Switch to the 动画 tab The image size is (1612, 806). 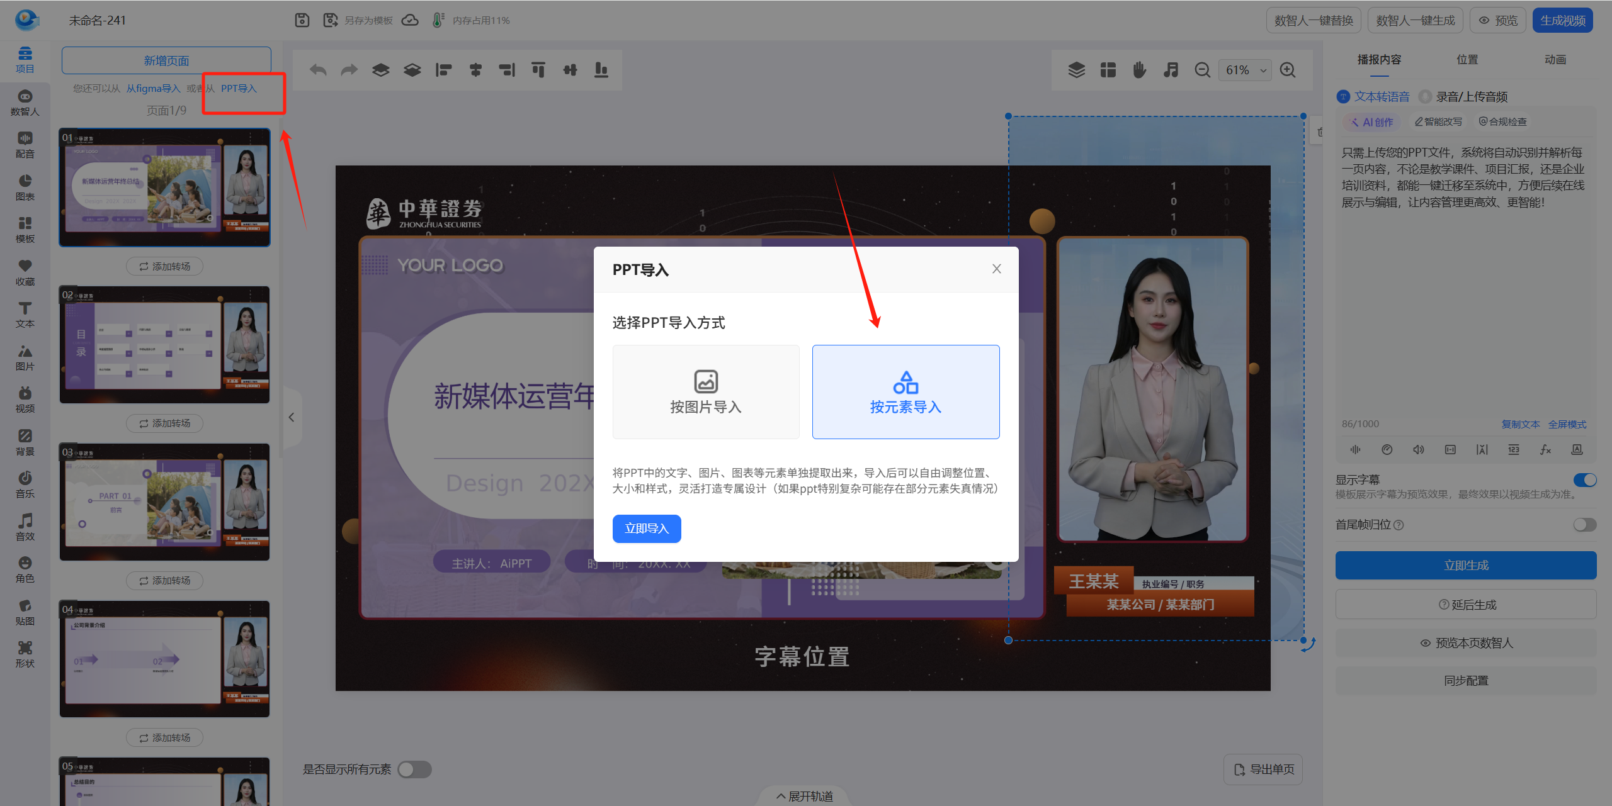pos(1555,60)
